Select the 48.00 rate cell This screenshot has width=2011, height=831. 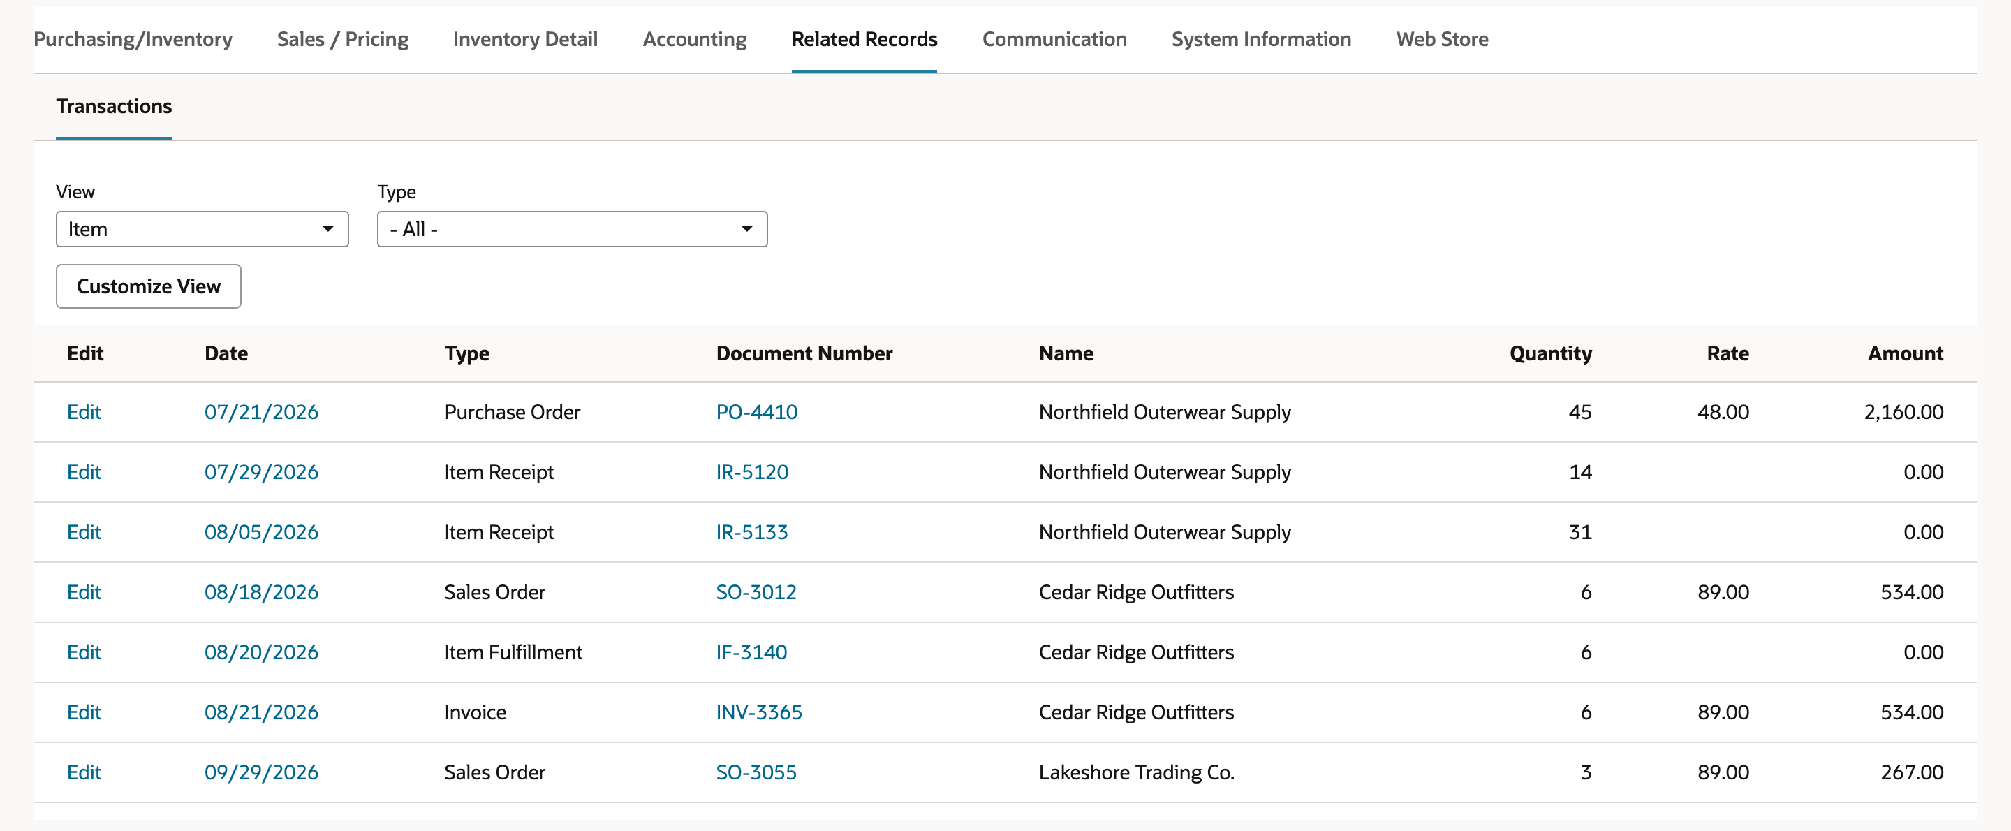1723,411
